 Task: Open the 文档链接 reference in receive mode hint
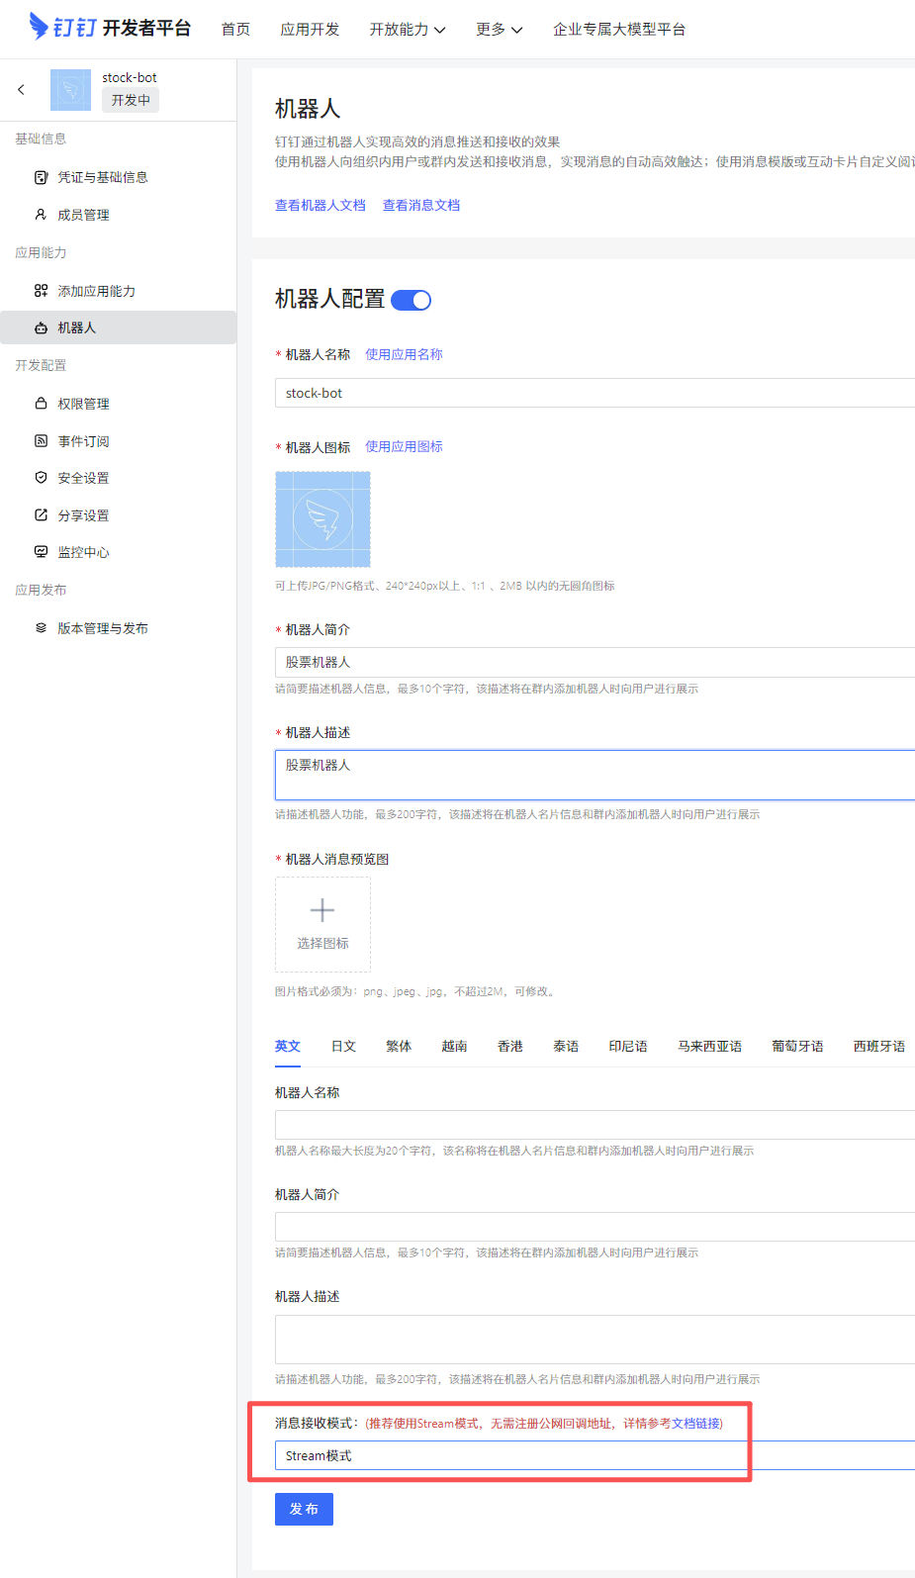point(695,1424)
